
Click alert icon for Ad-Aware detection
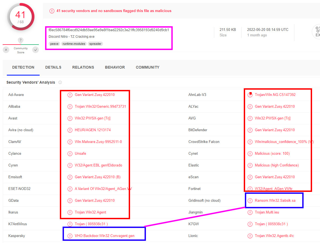pos(70,95)
